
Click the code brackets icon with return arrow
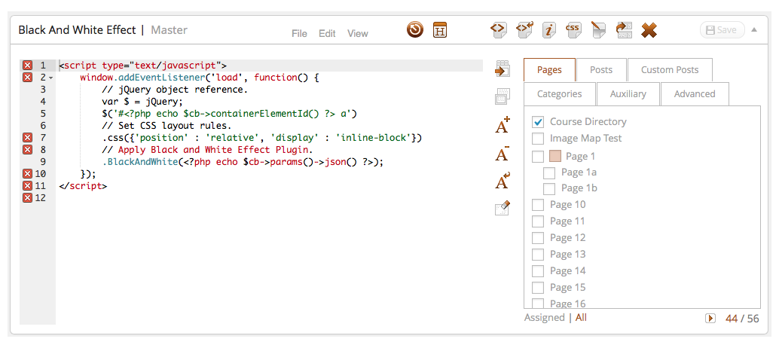point(524,30)
